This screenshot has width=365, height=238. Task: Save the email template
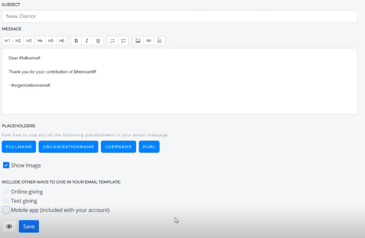[x=29, y=227]
